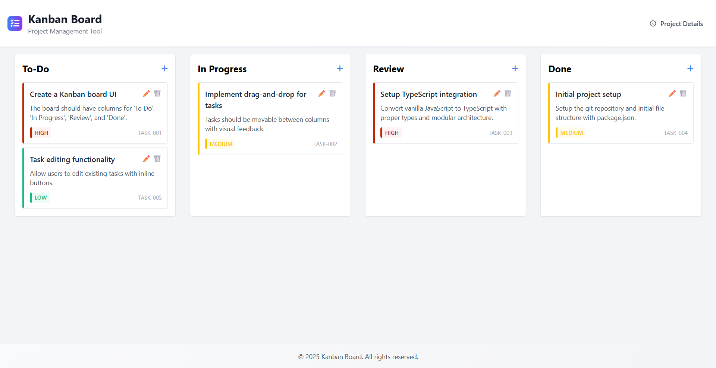
Task: Delete the 'Setup TypeScript integration' task
Action: (508, 93)
